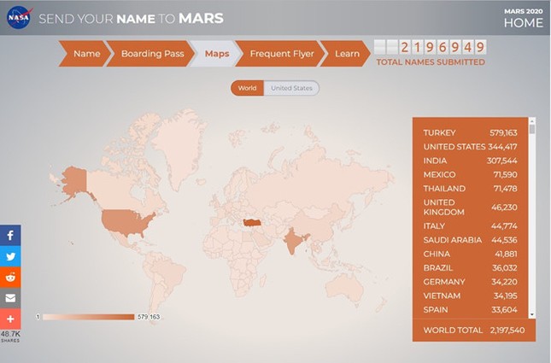Click the 48.7K shares count
This screenshot has width=551, height=363.
[10, 336]
